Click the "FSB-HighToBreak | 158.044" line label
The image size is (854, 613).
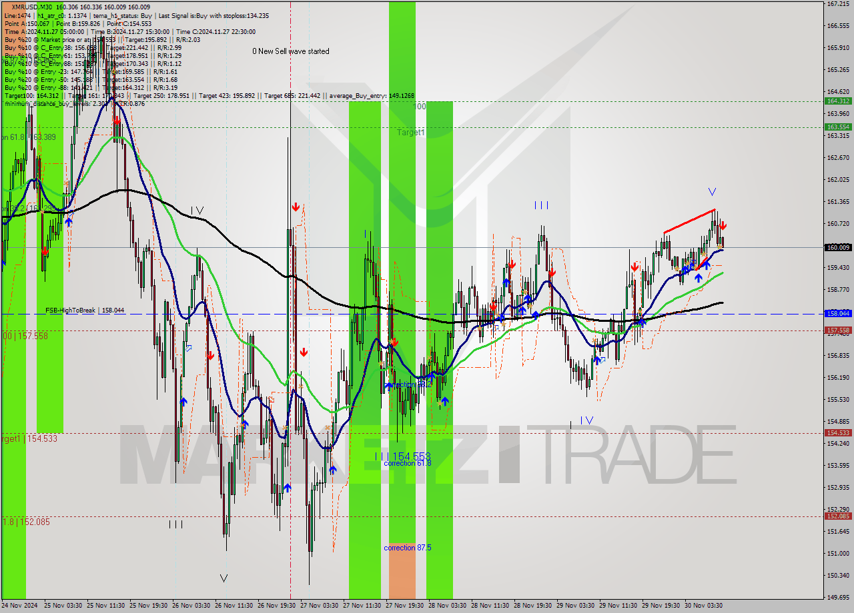click(x=85, y=310)
